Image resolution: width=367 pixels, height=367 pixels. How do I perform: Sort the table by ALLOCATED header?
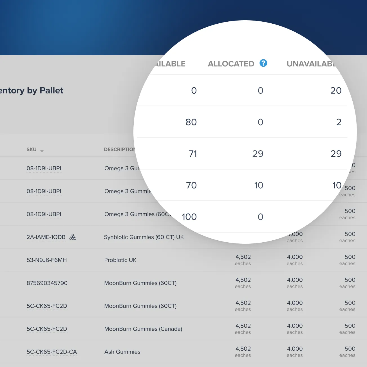231,64
